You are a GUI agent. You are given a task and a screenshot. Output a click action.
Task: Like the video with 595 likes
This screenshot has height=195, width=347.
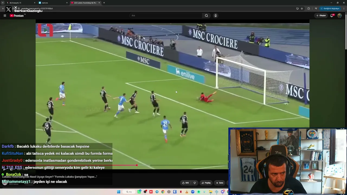point(185,183)
